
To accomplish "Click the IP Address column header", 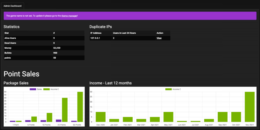I will tap(96, 33).
